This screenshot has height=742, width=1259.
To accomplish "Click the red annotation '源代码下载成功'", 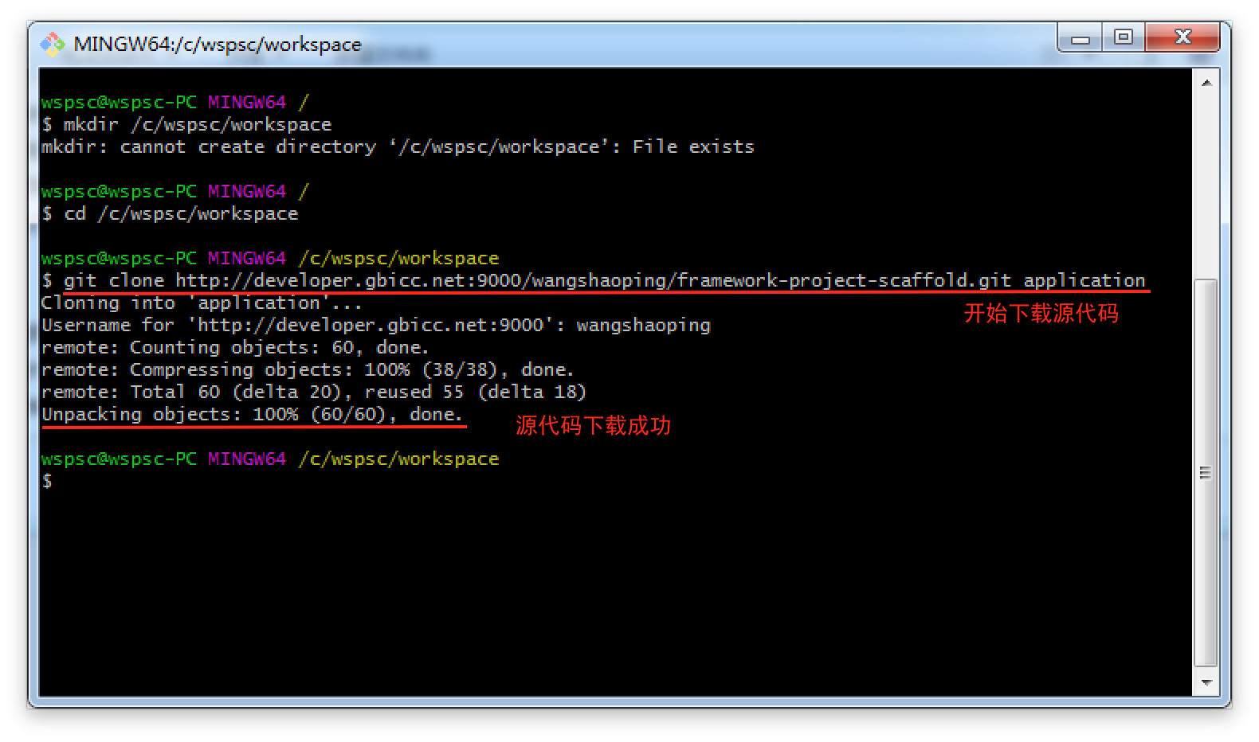I will coord(593,426).
